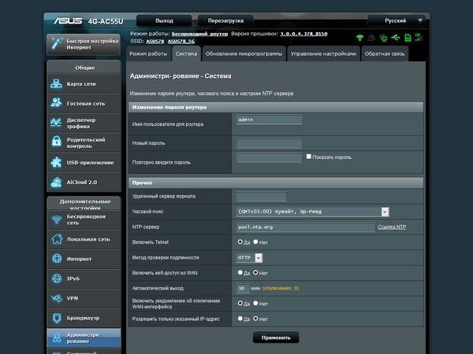Viewport: 473px width, 354px height.
Task: Click the Гостевая сеть guest network icon
Action: 57,103
